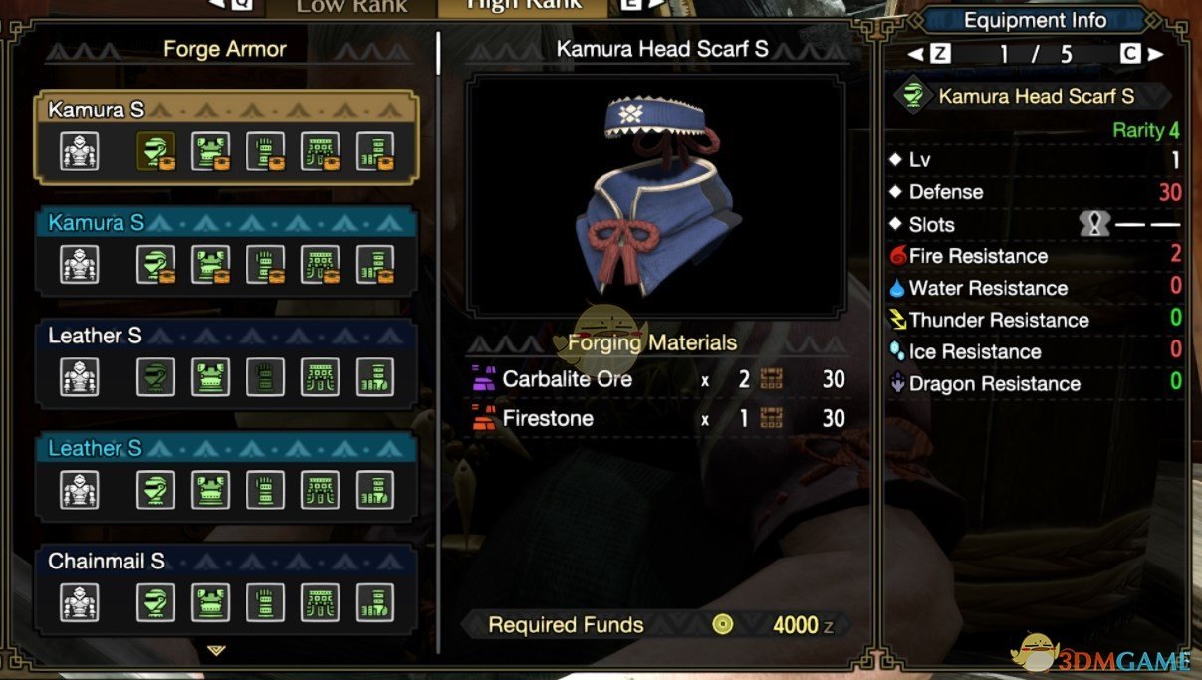Click Required Funds 4000z bar
1202x680 pixels.
coord(656,625)
